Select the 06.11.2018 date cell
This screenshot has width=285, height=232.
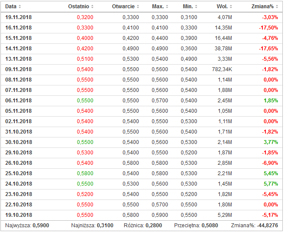[18, 101]
